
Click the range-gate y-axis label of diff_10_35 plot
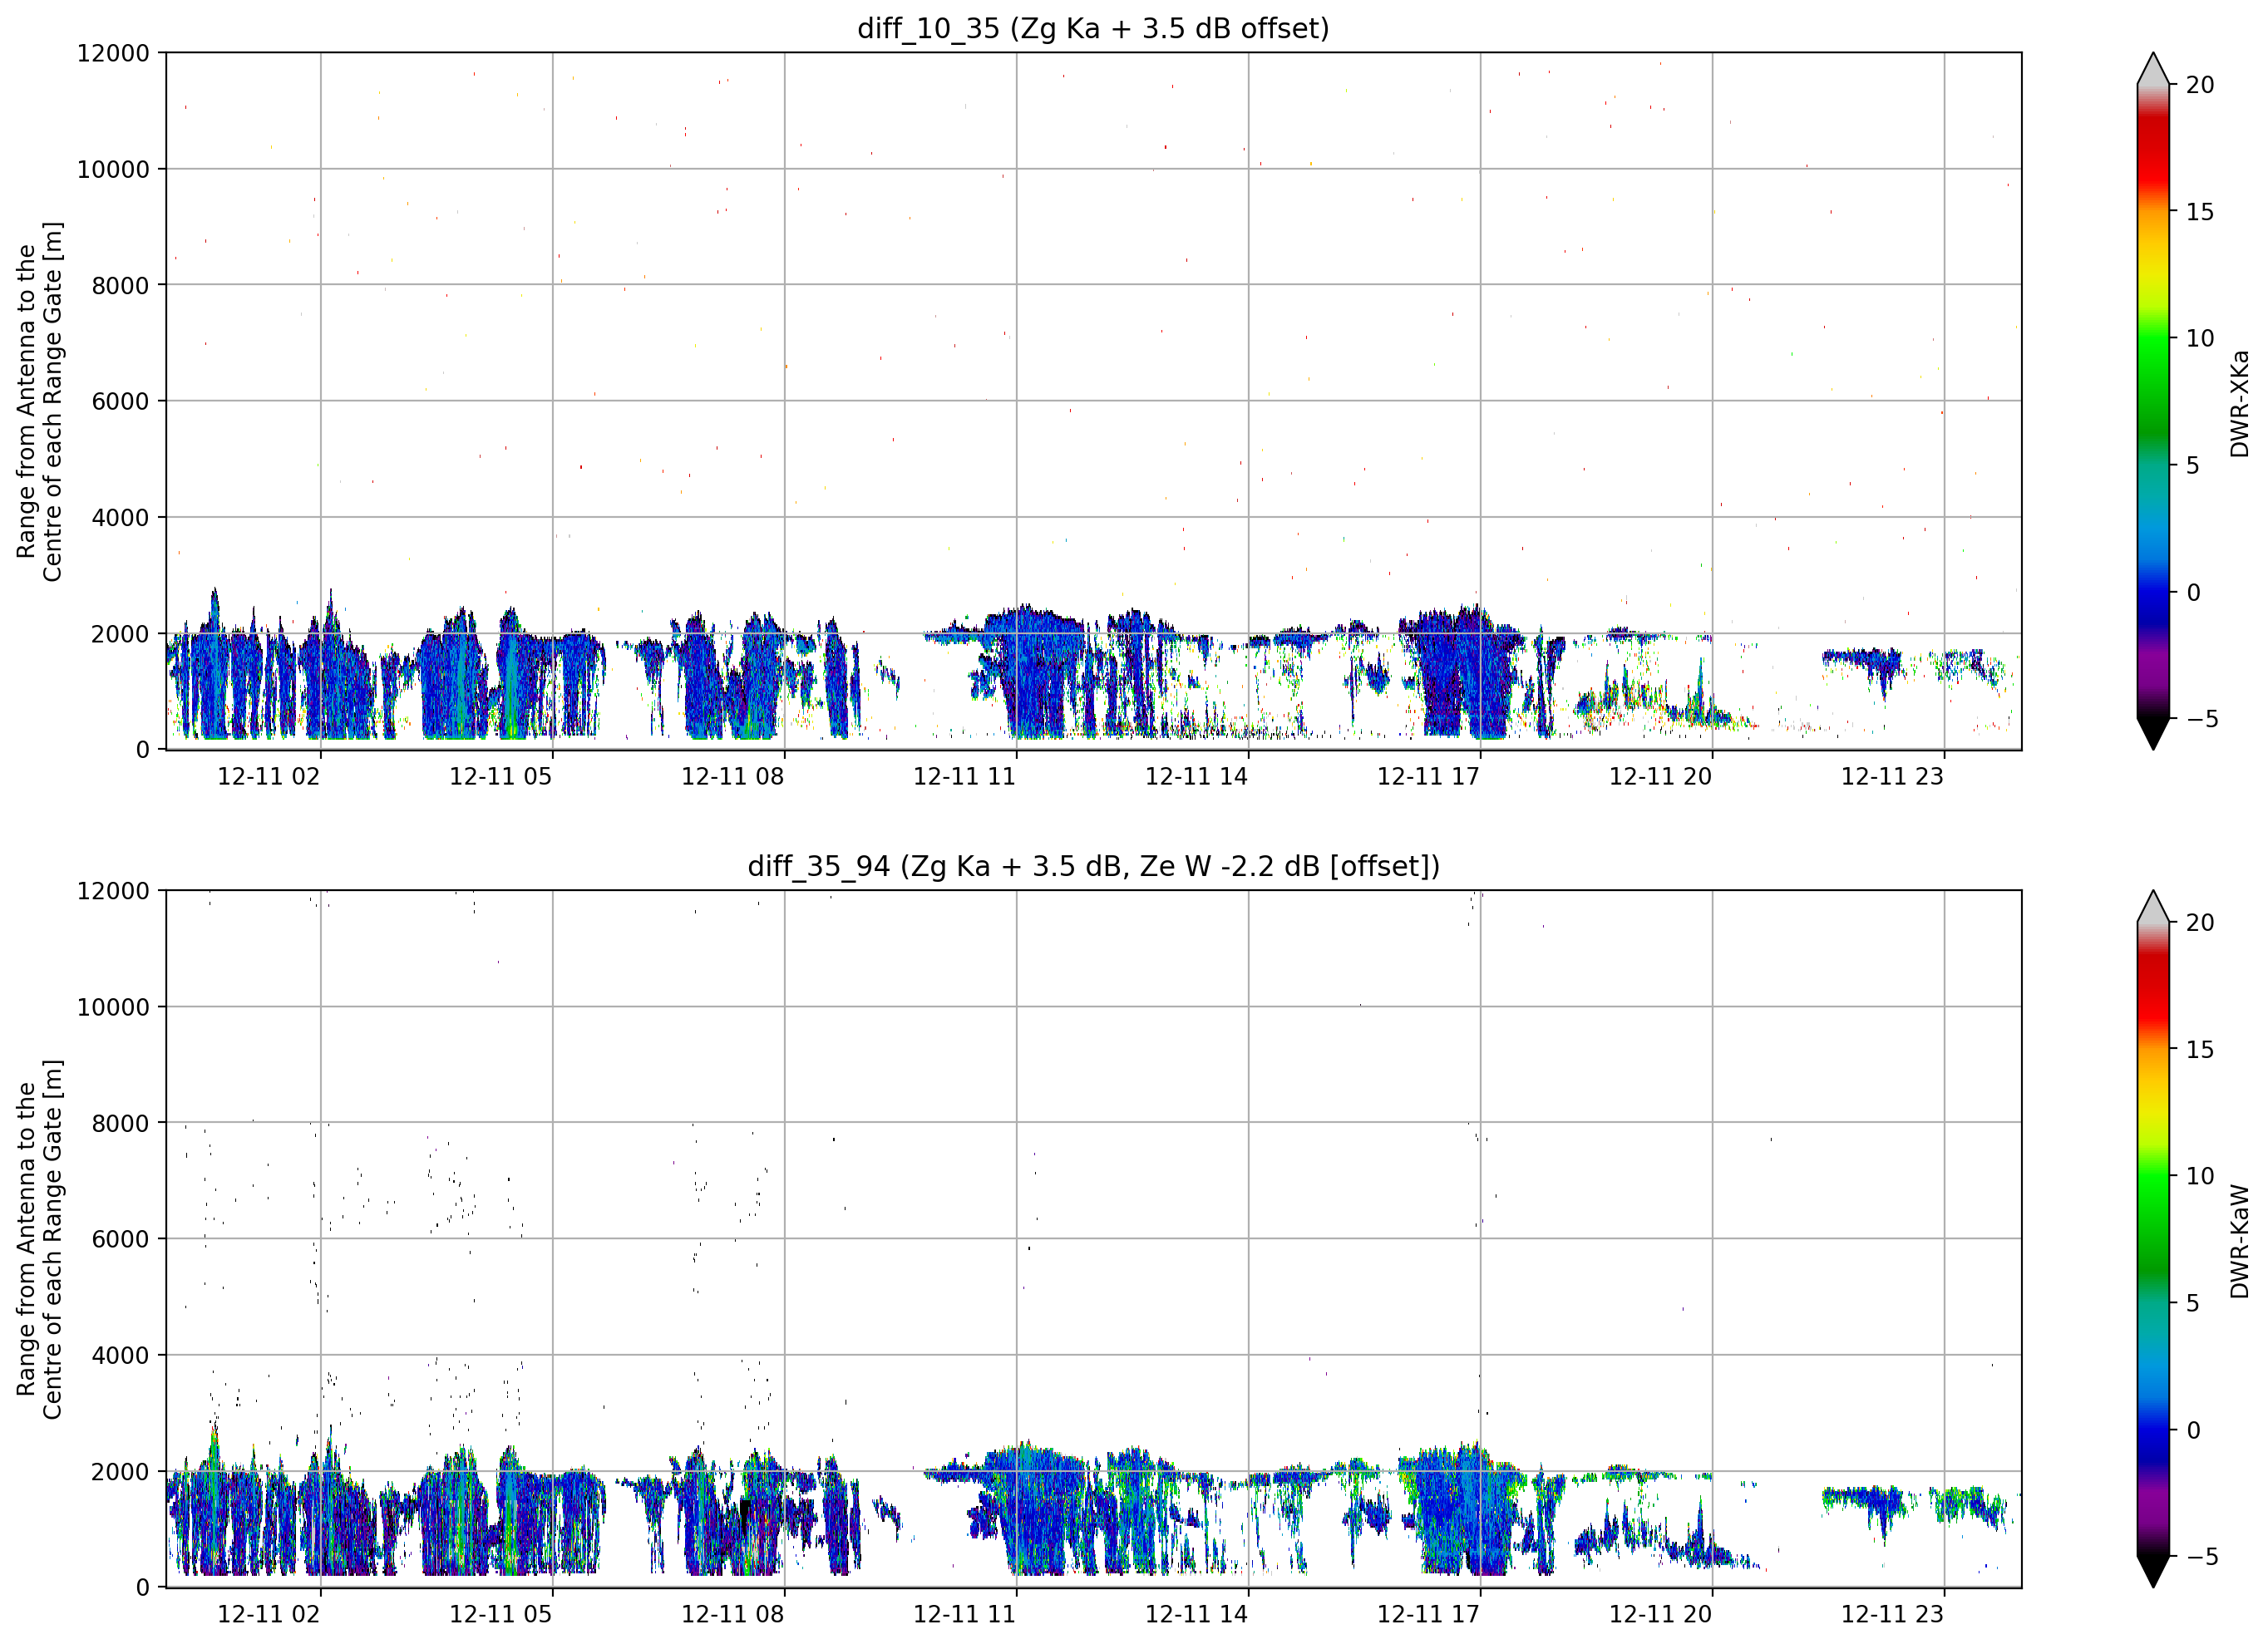tap(39, 401)
